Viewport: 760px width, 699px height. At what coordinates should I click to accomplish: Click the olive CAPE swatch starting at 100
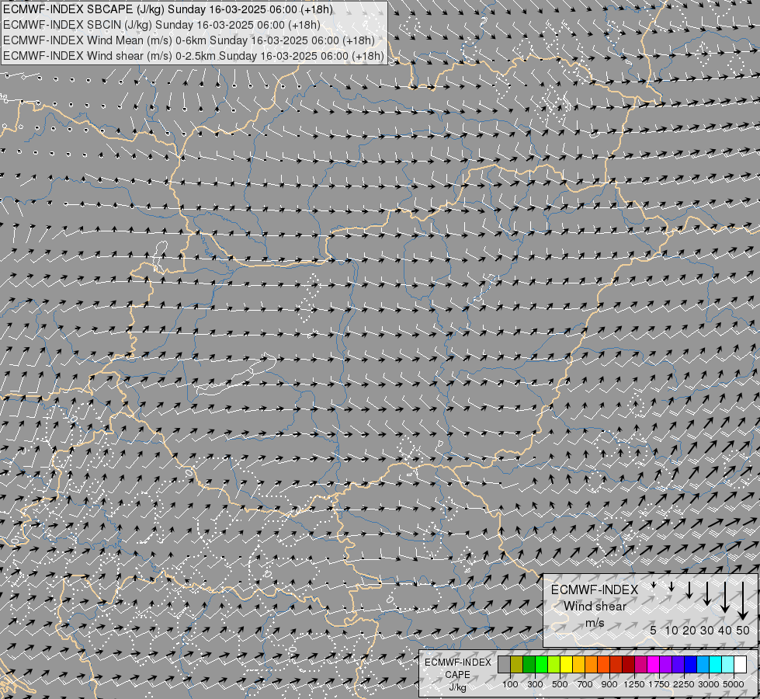point(517,664)
